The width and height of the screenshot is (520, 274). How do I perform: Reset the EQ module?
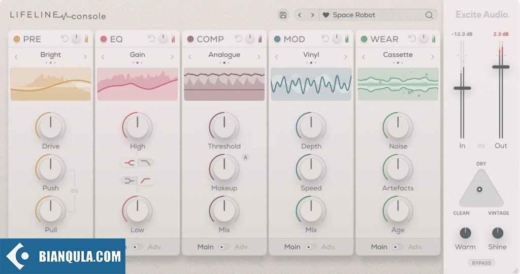click(151, 39)
